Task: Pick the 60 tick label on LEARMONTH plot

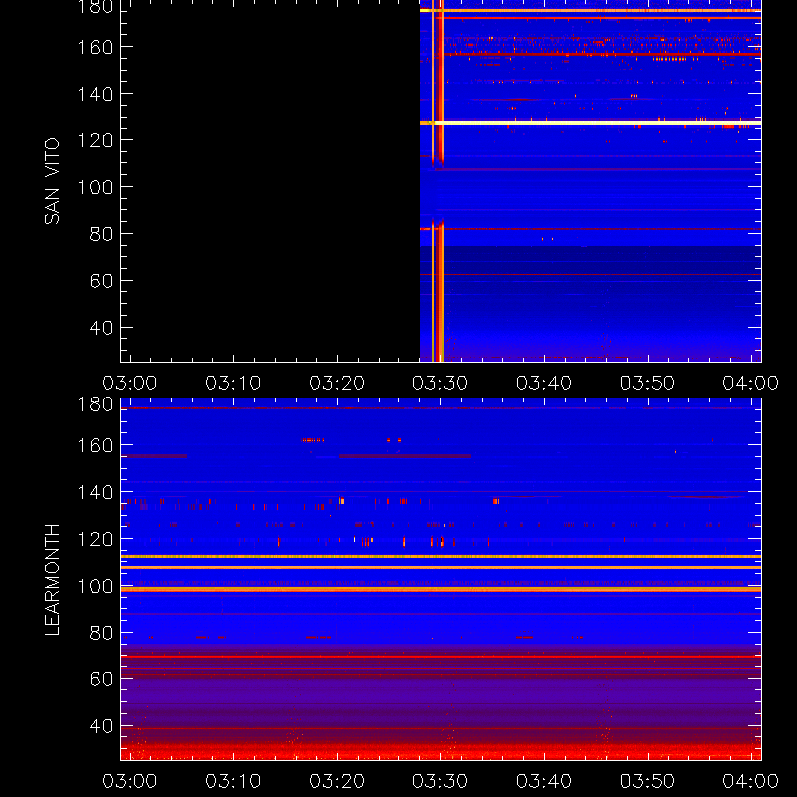Action: [x=101, y=679]
